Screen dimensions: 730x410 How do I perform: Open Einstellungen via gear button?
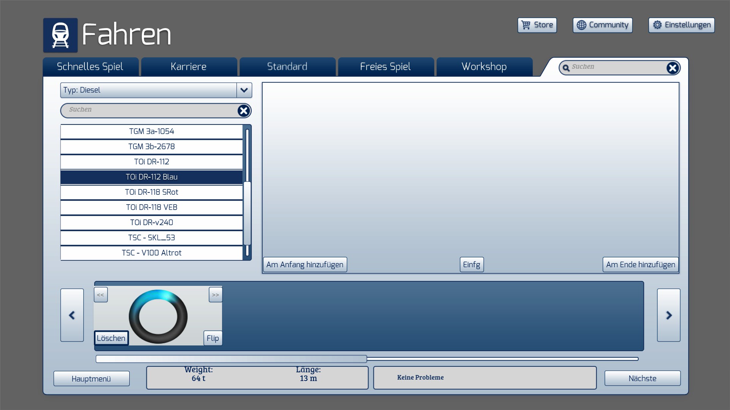[x=681, y=25]
